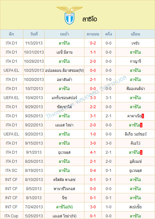The width and height of the screenshot is (155, 219).
Task: Open away team ยูเวนตุส in ITA SC row
Action: (135, 171)
